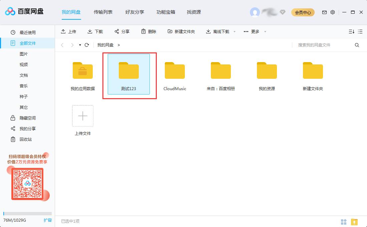Click the 扩容 expand storage link
This screenshot has width=367, height=227.
[x=48, y=220]
